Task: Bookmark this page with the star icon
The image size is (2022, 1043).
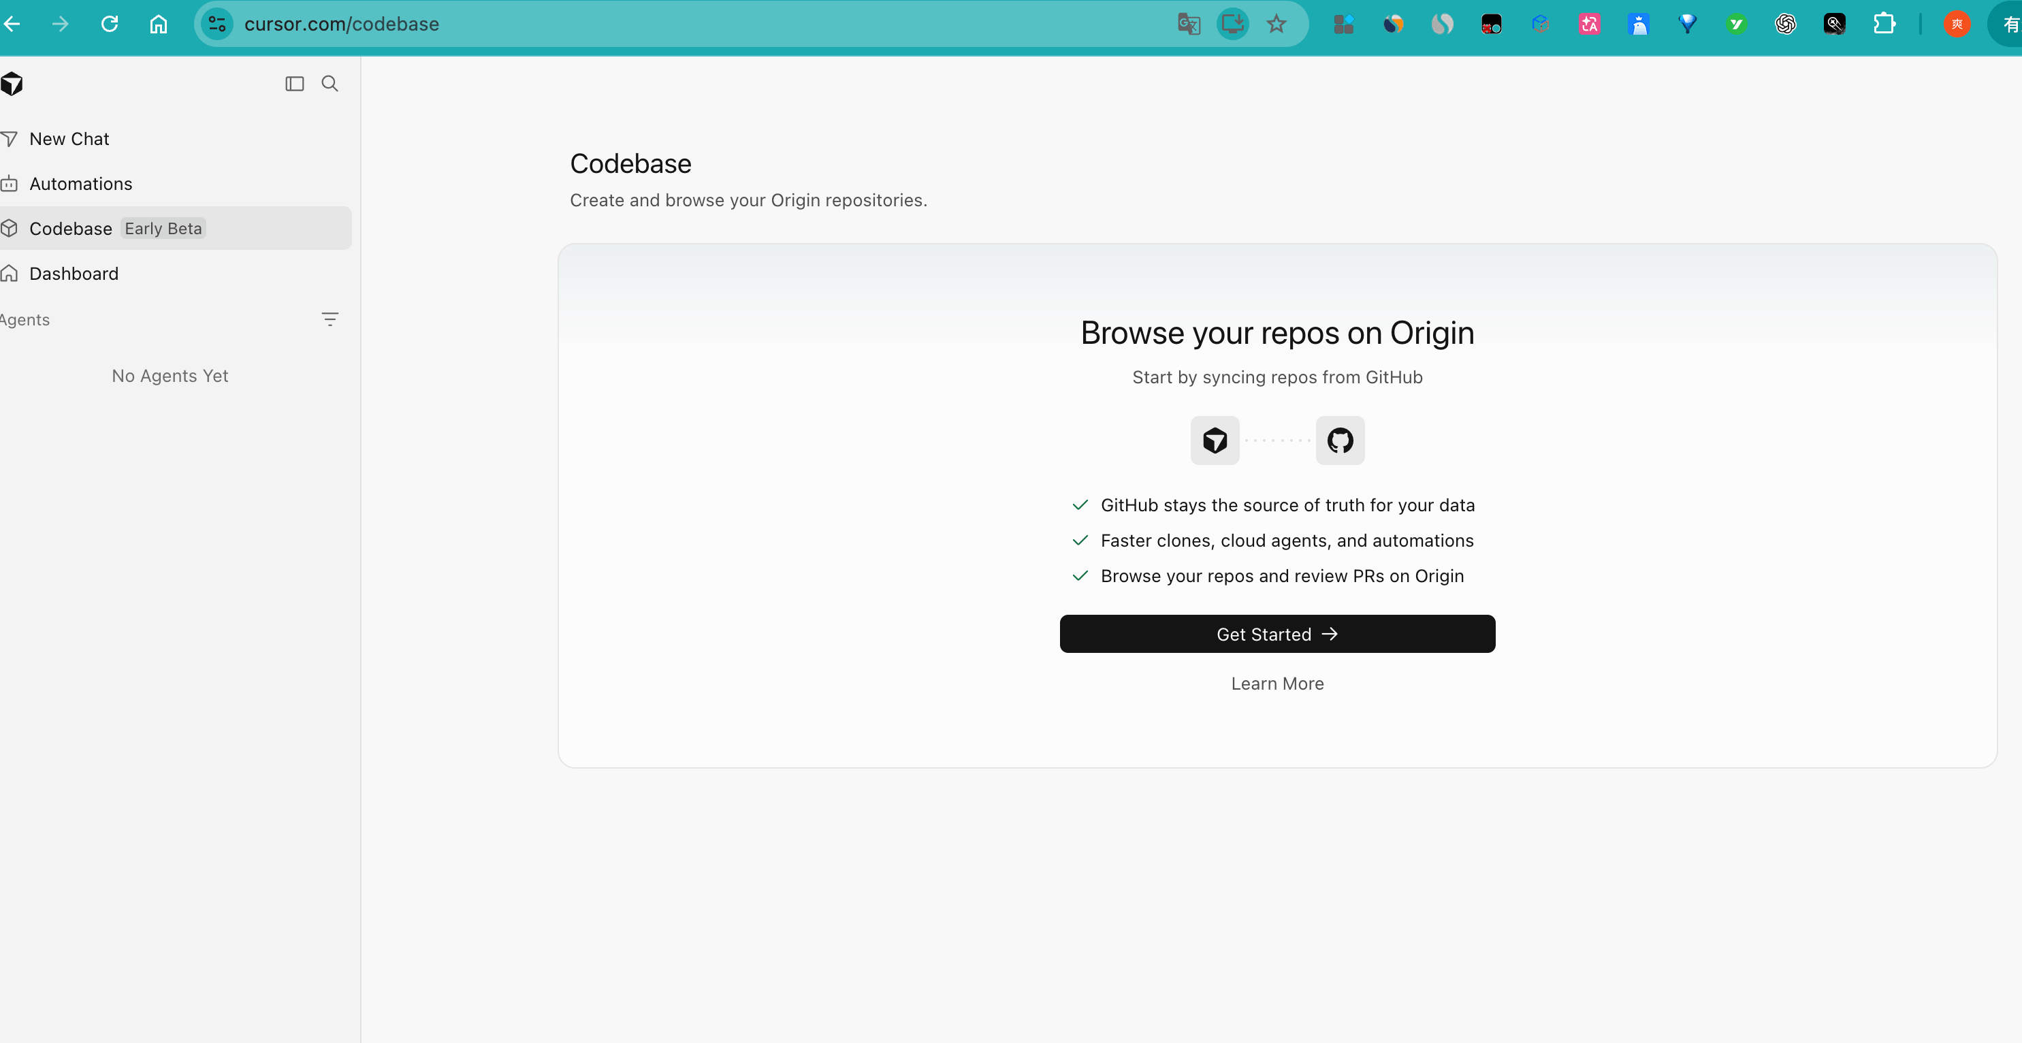Action: click(1277, 25)
